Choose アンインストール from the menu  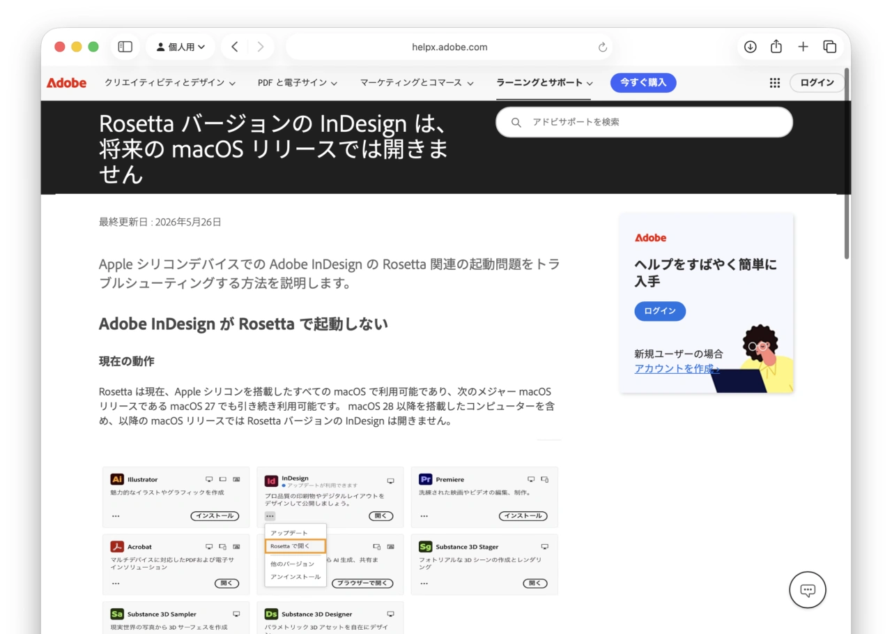coord(295,577)
